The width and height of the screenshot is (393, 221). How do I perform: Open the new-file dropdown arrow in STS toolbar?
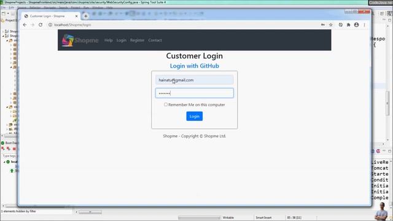8,14
